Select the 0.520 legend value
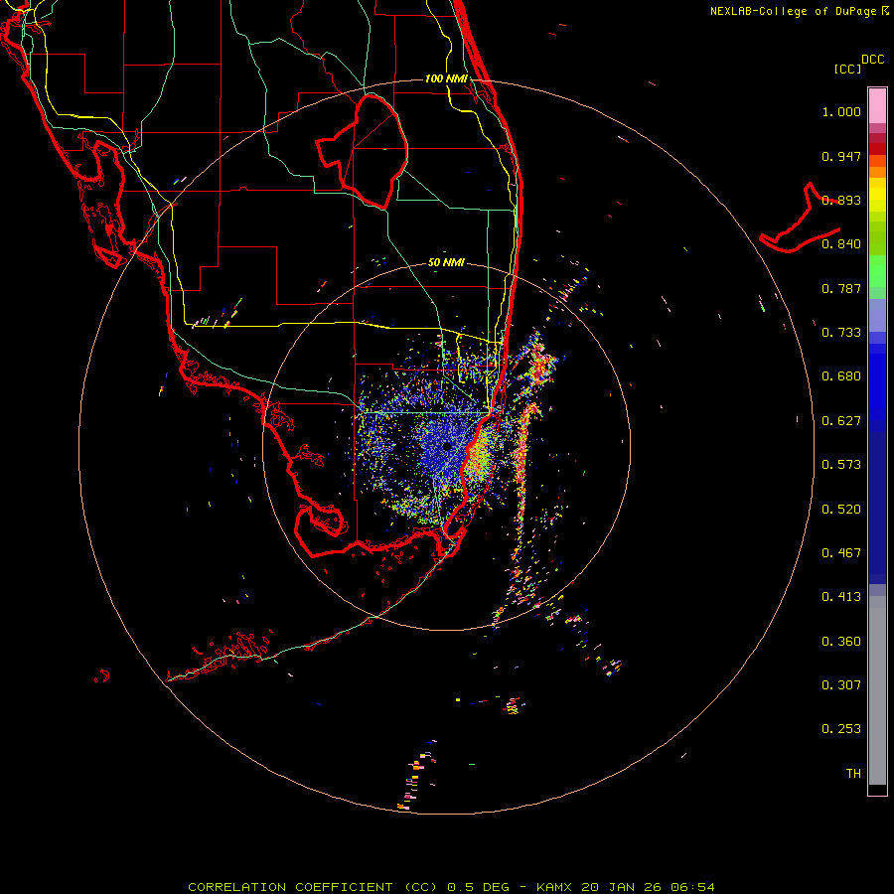Viewport: 894px width, 894px height. tap(841, 510)
